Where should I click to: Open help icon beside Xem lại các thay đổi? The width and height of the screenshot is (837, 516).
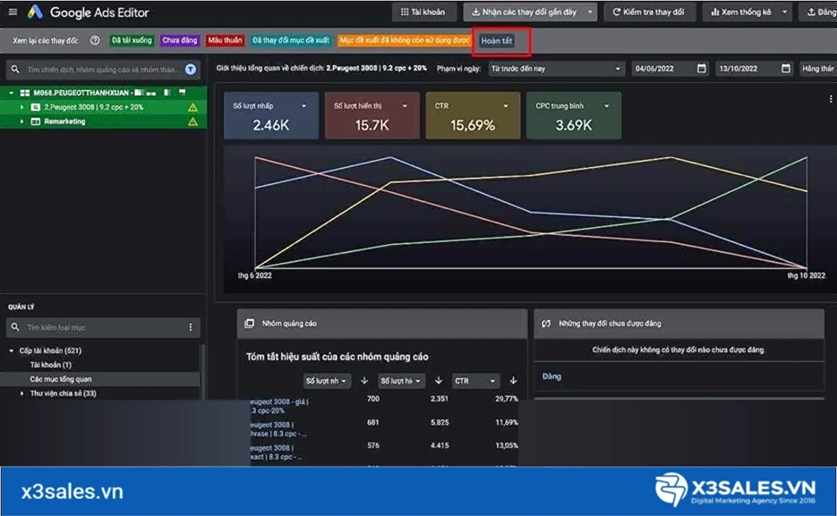(95, 40)
